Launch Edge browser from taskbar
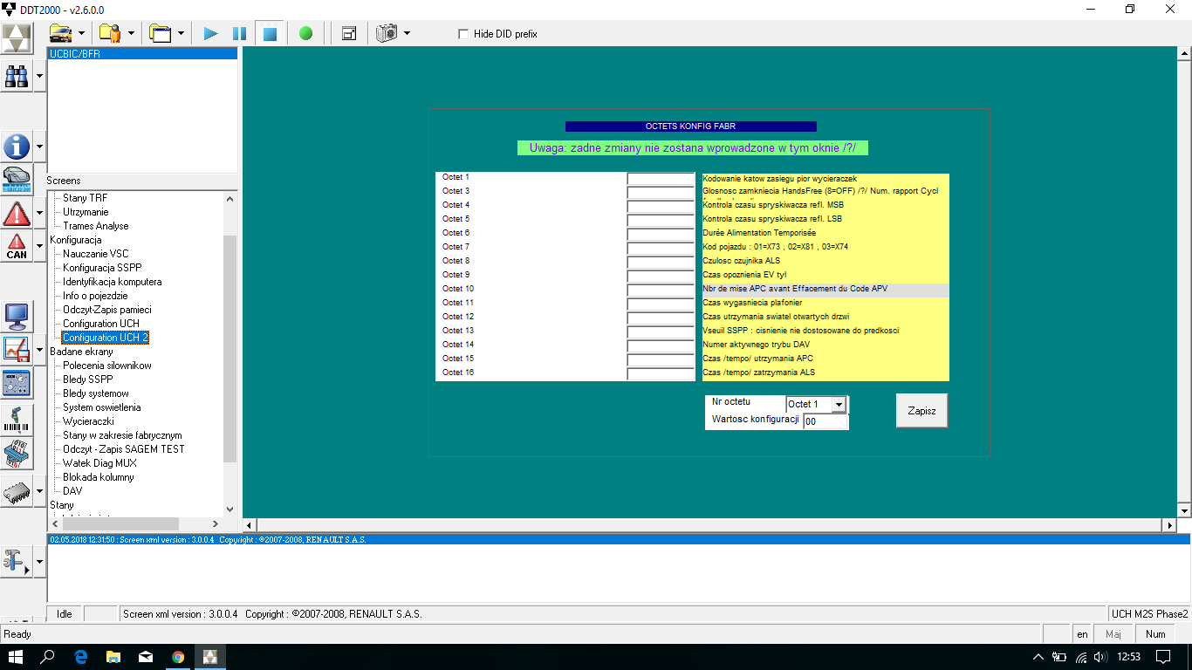Screen dimensions: 1192x670 tap(81, 656)
